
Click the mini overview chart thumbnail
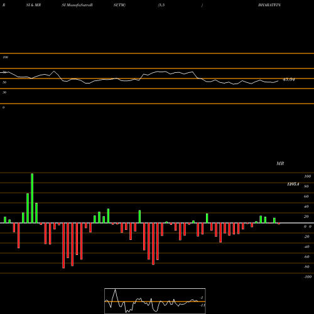155,301
